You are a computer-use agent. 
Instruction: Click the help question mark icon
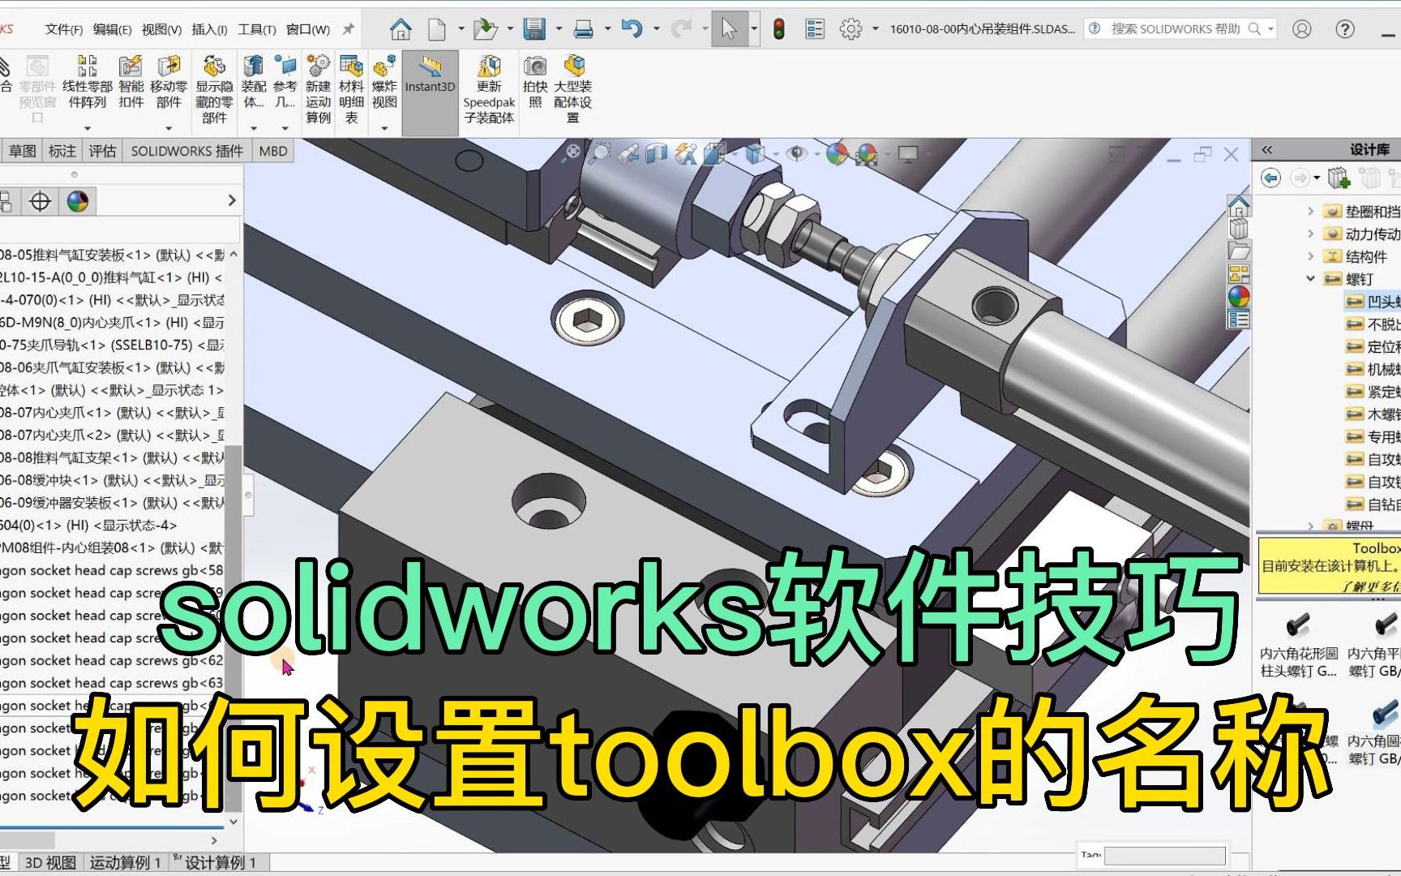pyautogui.click(x=1345, y=29)
